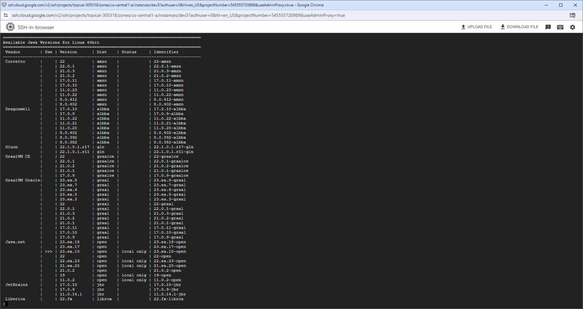Click the Corretto vendor name
583x309 pixels.
(x=16, y=62)
